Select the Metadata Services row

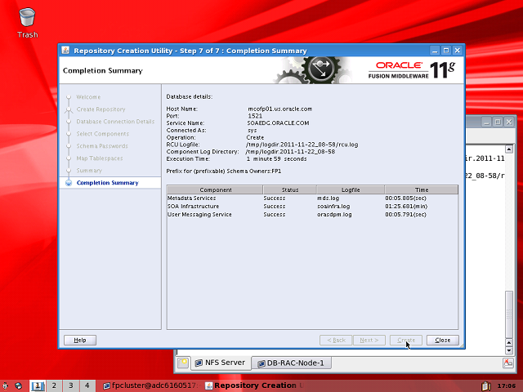coord(312,198)
